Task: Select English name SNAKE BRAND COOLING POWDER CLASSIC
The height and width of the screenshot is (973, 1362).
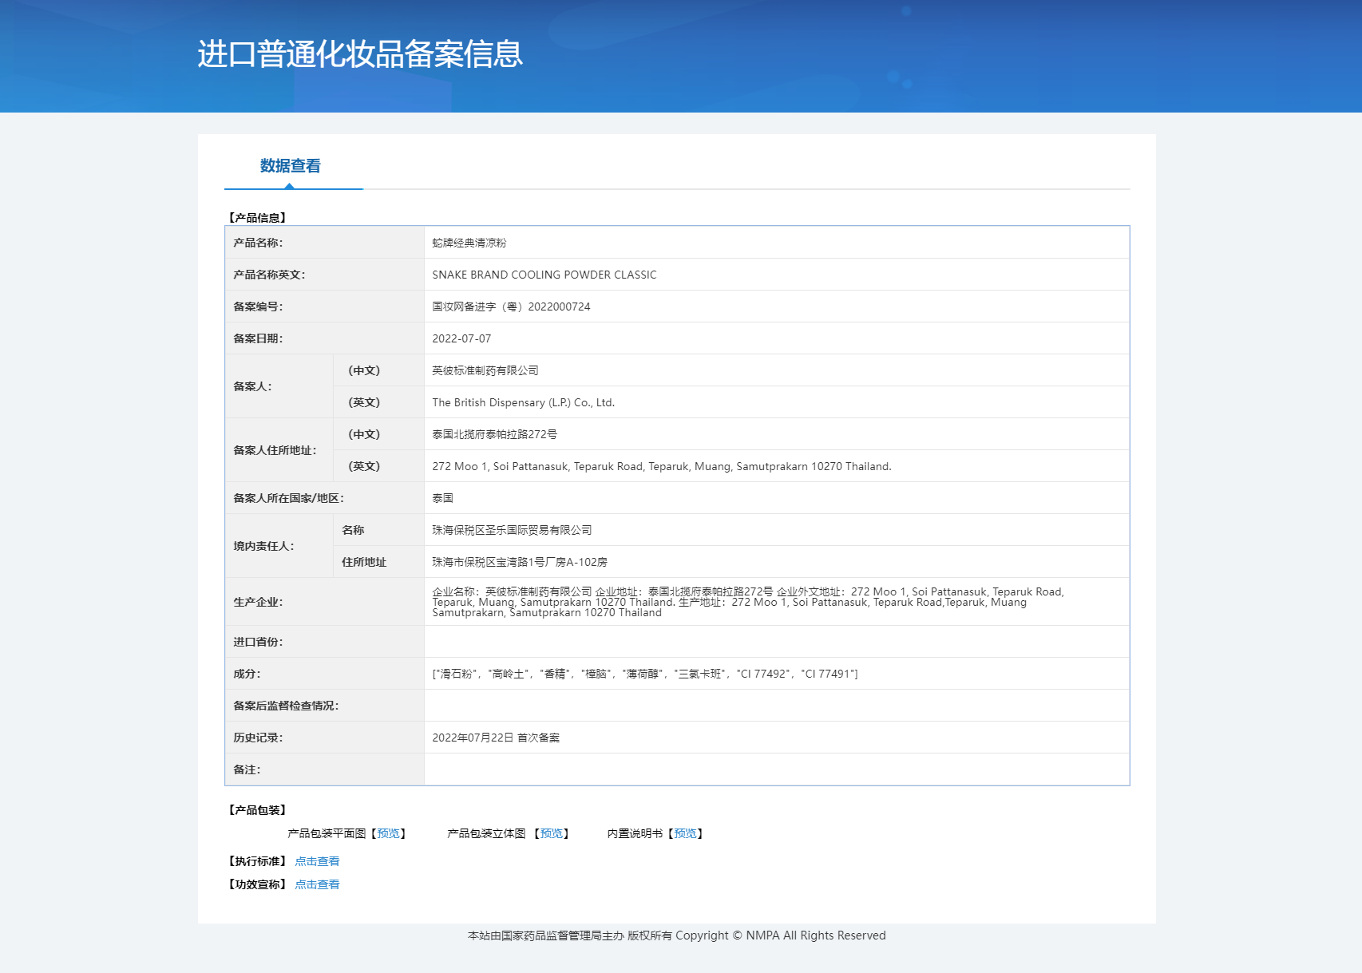Action: [544, 275]
